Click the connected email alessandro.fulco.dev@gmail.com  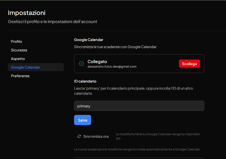click(x=112, y=67)
